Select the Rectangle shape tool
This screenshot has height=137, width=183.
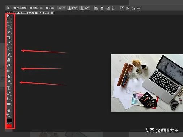point(9,104)
